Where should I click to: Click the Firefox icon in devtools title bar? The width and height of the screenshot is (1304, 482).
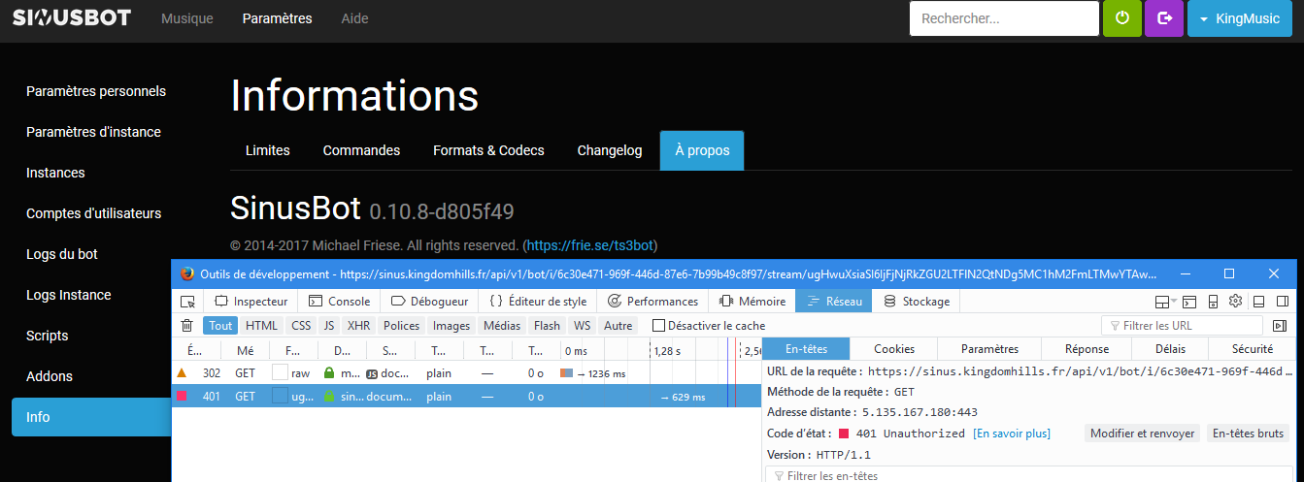187,274
